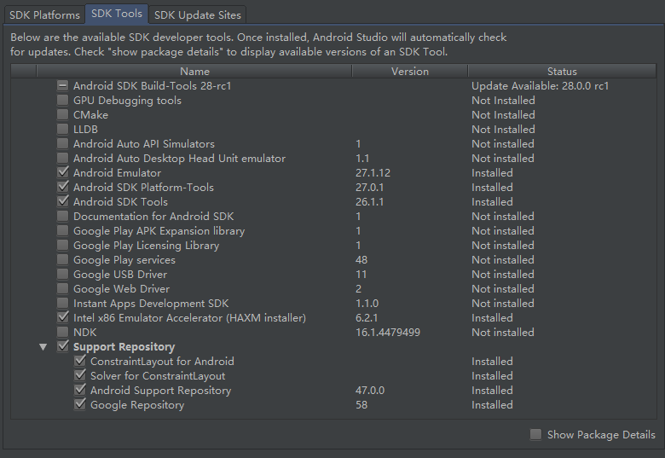Image resolution: width=665 pixels, height=458 pixels.
Task: Check the GPU Debugging tools checkbox
Action: (63, 100)
